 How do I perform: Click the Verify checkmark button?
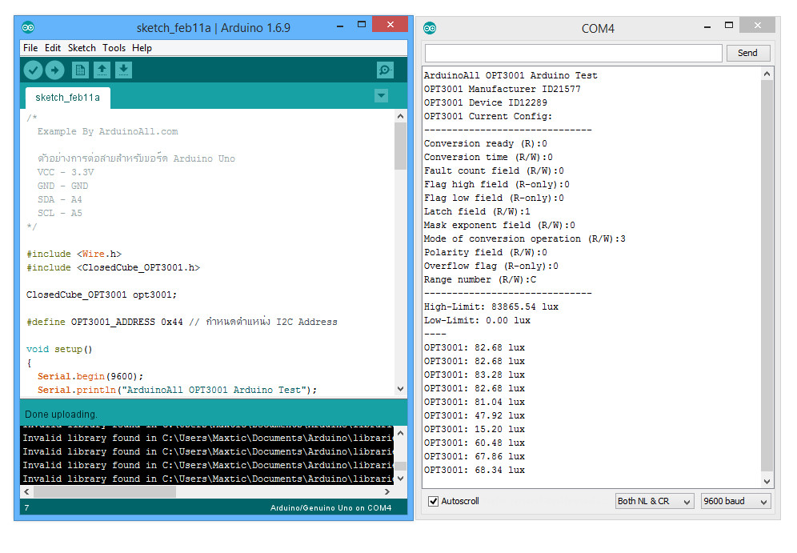[x=33, y=70]
